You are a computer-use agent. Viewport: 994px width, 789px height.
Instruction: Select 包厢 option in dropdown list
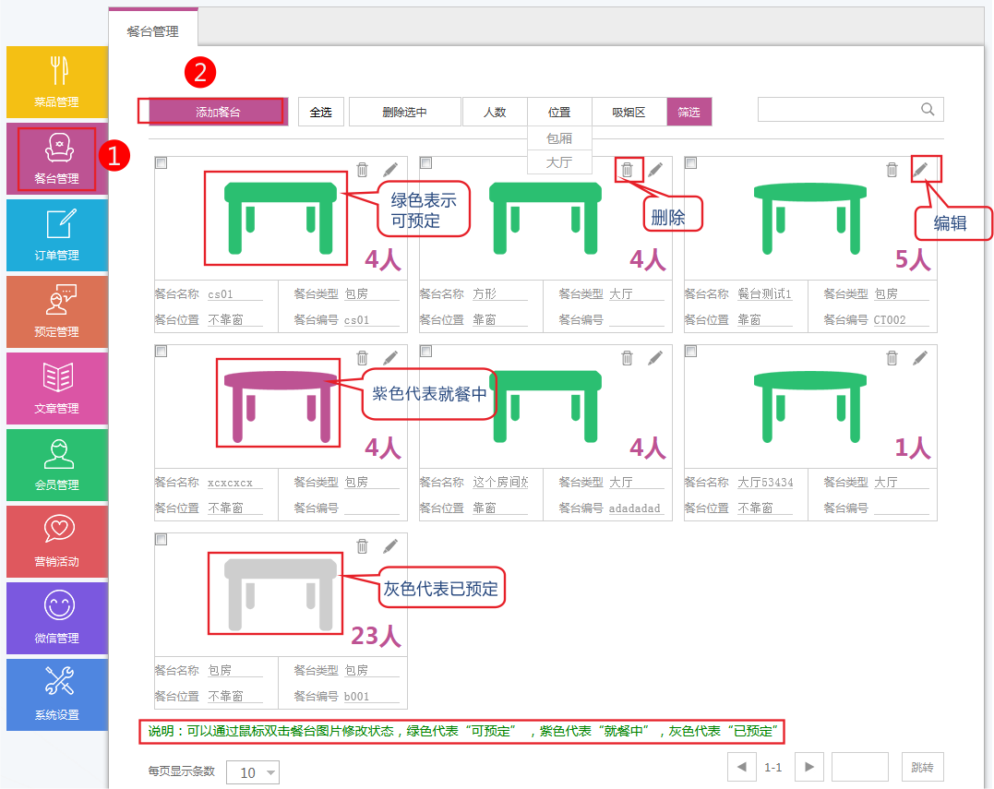[x=559, y=138]
